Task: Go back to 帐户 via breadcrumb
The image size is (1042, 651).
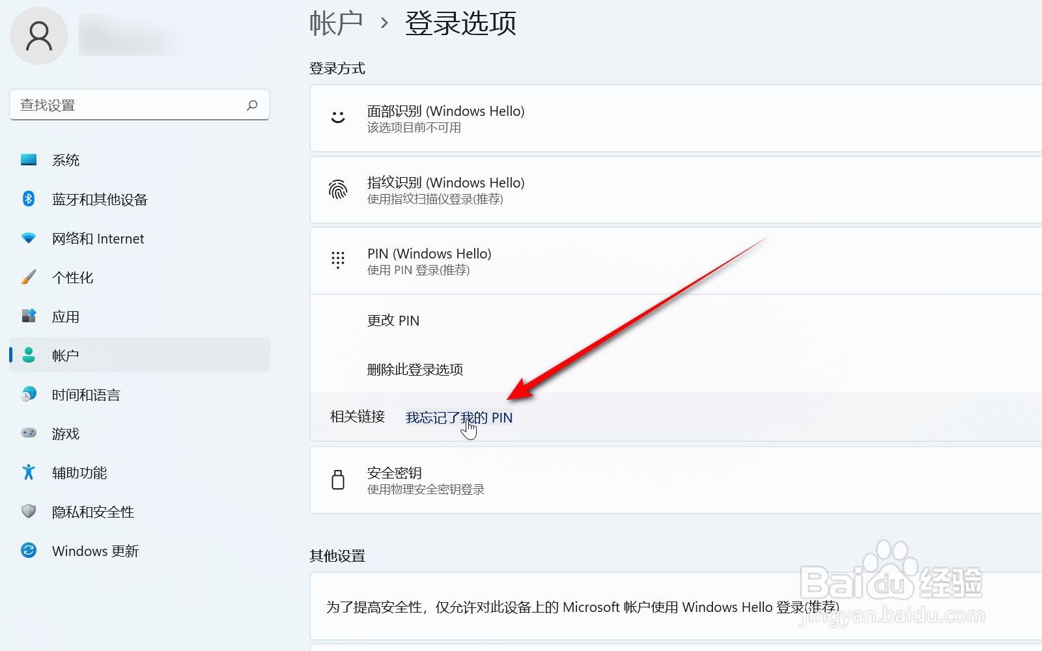Action: [x=336, y=23]
